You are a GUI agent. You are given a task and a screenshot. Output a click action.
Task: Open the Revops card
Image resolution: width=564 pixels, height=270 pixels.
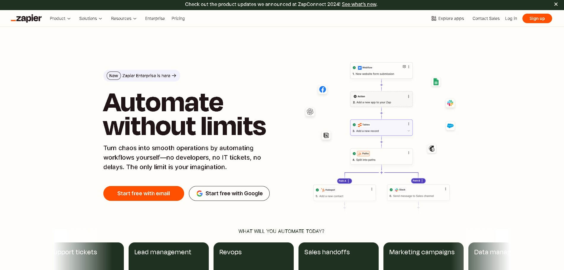pos(254,256)
